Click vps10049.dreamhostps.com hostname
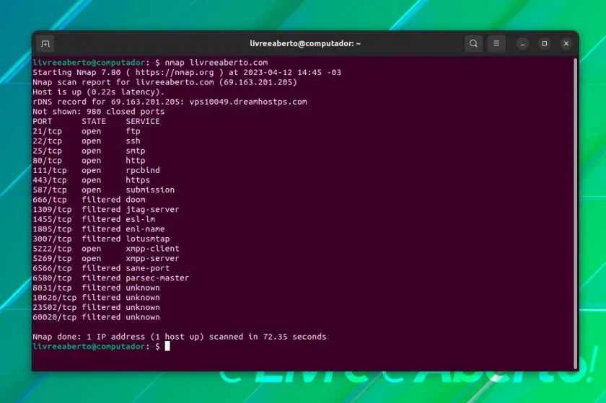 tap(248, 102)
